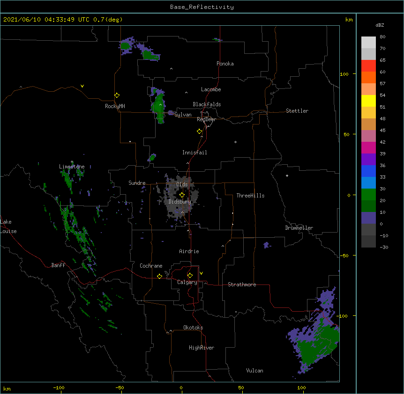Click the Okotoks town label

tap(193, 328)
